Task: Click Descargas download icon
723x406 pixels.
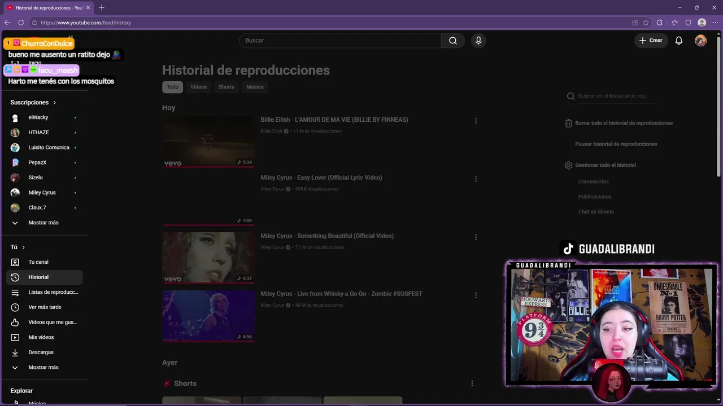Action: (15, 352)
